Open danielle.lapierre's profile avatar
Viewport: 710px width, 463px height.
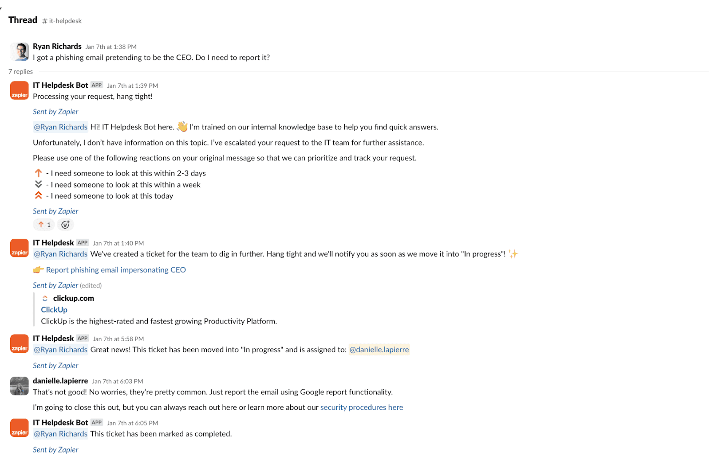(19, 386)
